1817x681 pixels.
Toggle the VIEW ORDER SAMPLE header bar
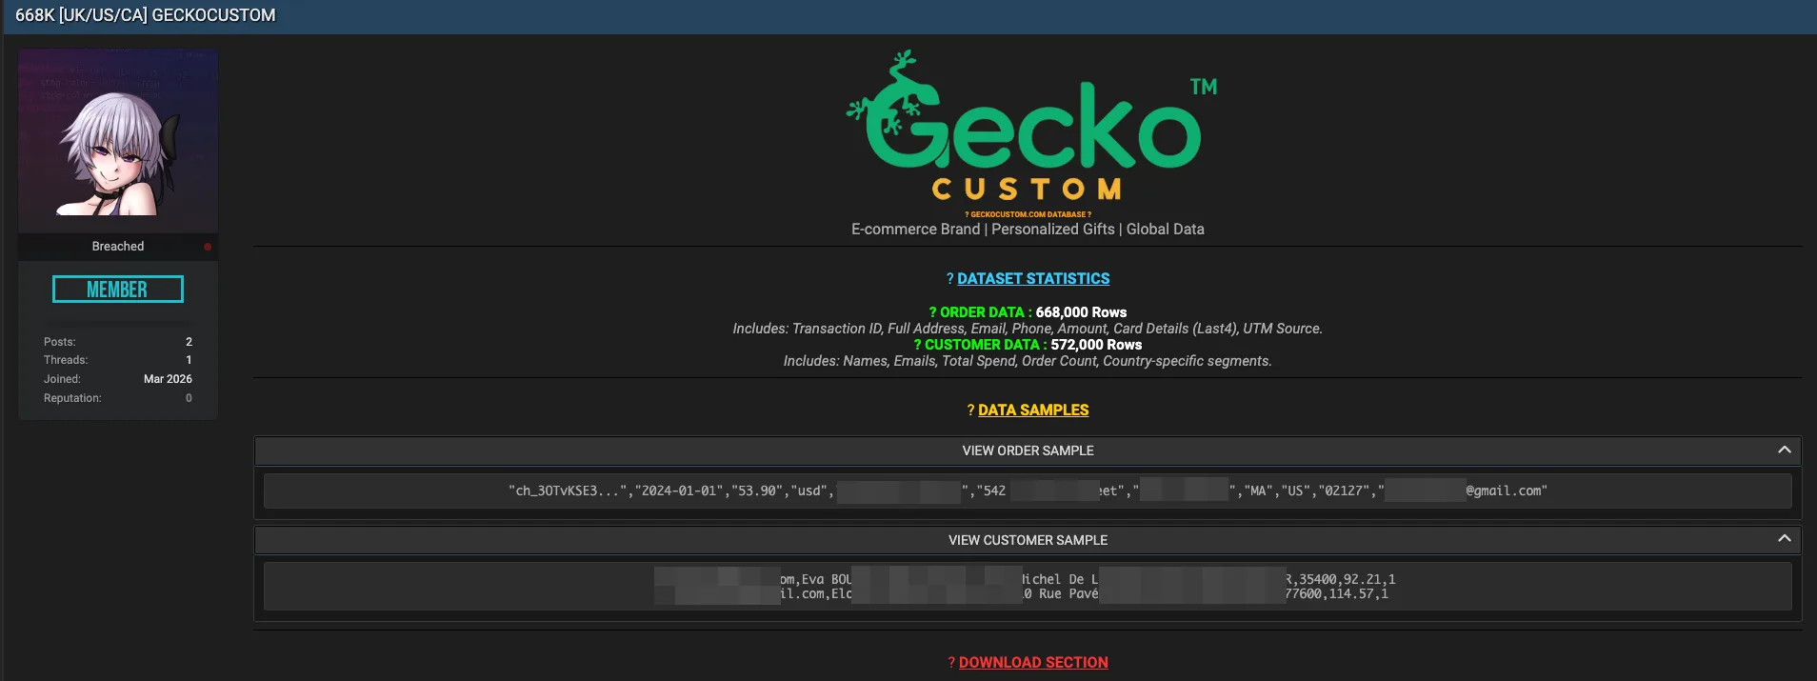tap(1027, 451)
